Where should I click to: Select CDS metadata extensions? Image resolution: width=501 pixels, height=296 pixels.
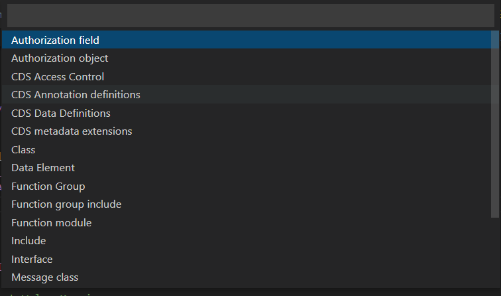click(x=72, y=131)
